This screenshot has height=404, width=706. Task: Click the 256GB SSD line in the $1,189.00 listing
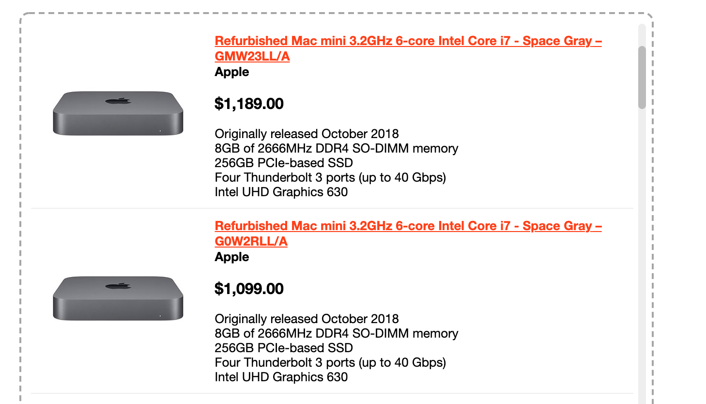tap(284, 163)
